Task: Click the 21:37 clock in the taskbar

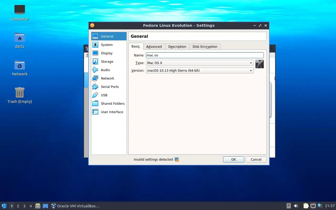Action: [x=330, y=206]
